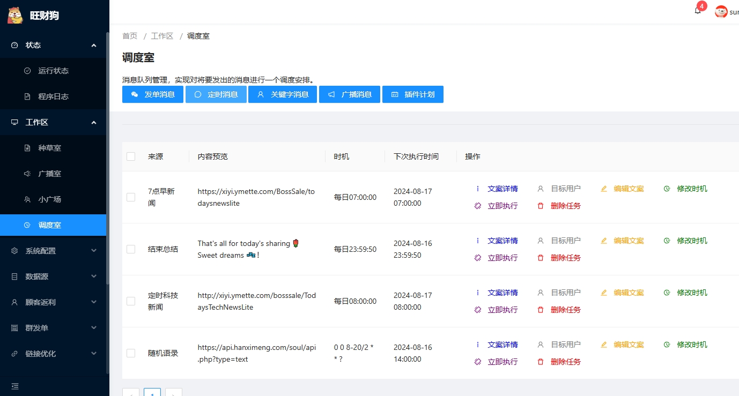
Task: Check the 7点早新闻 row checkbox
Action: point(131,197)
